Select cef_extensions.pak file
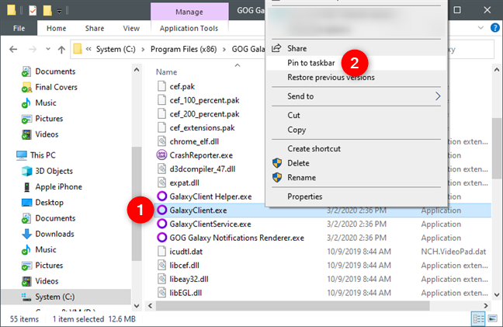This screenshot has width=503, height=327. point(202,127)
